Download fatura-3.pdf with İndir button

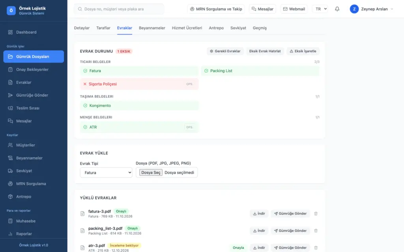[x=259, y=213]
